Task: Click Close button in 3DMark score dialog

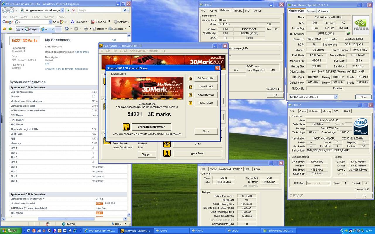Action: 206,131
